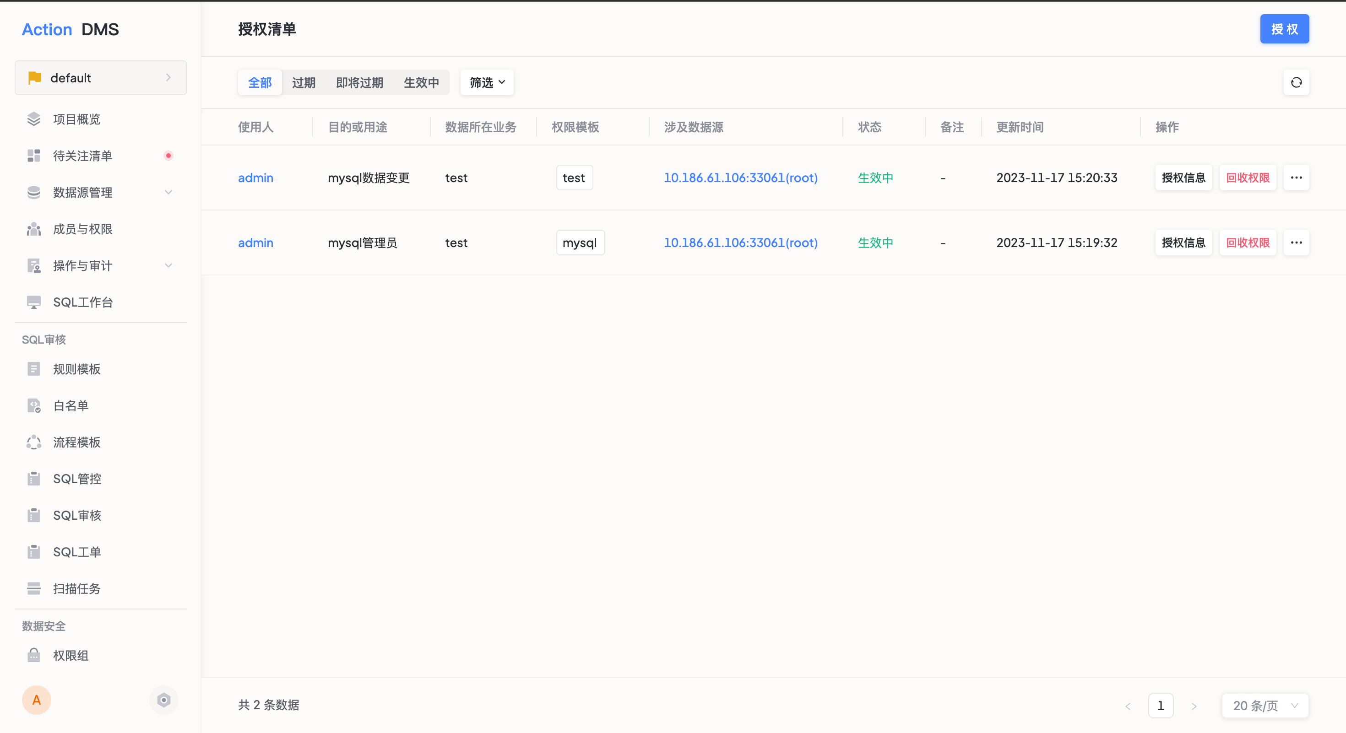
Task: Open the settings hexagon icon at sidebar bottom
Action: coord(164,700)
